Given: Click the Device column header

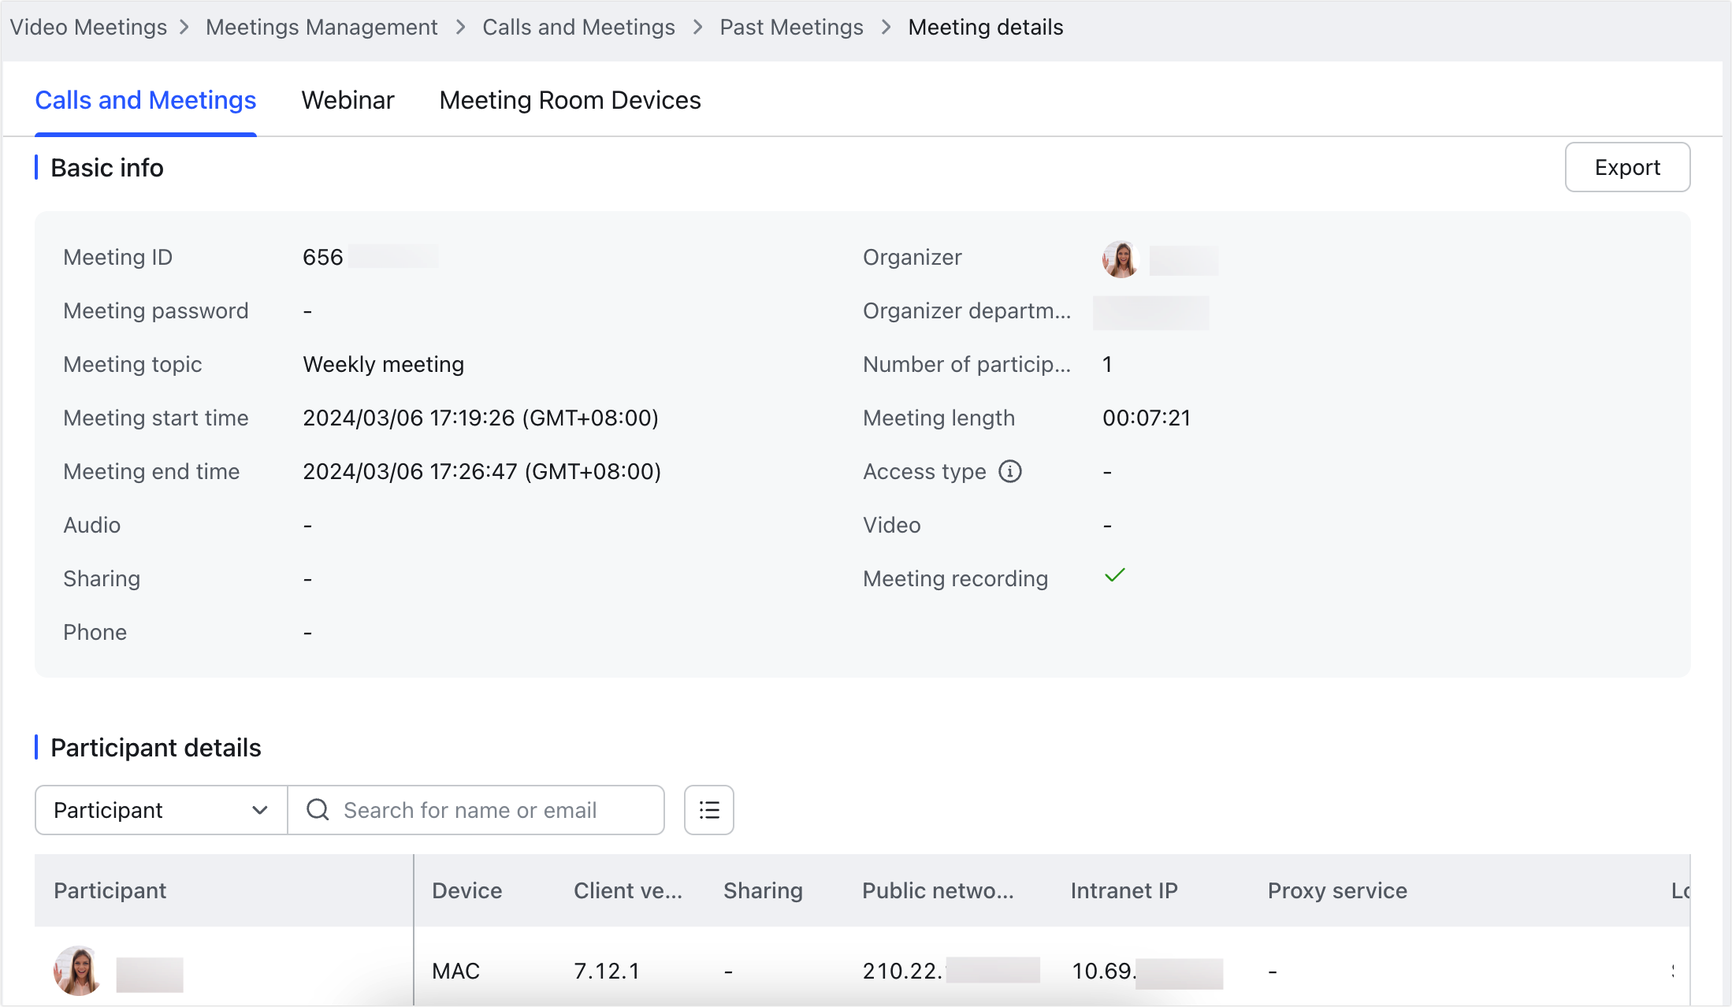Looking at the screenshot, I should [466, 890].
